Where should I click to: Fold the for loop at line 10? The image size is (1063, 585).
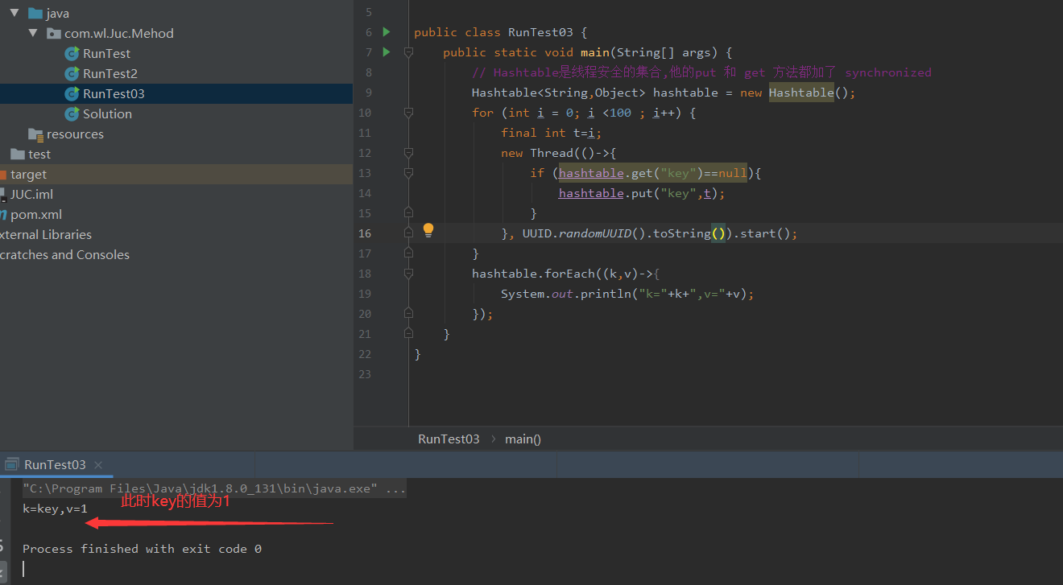point(408,113)
